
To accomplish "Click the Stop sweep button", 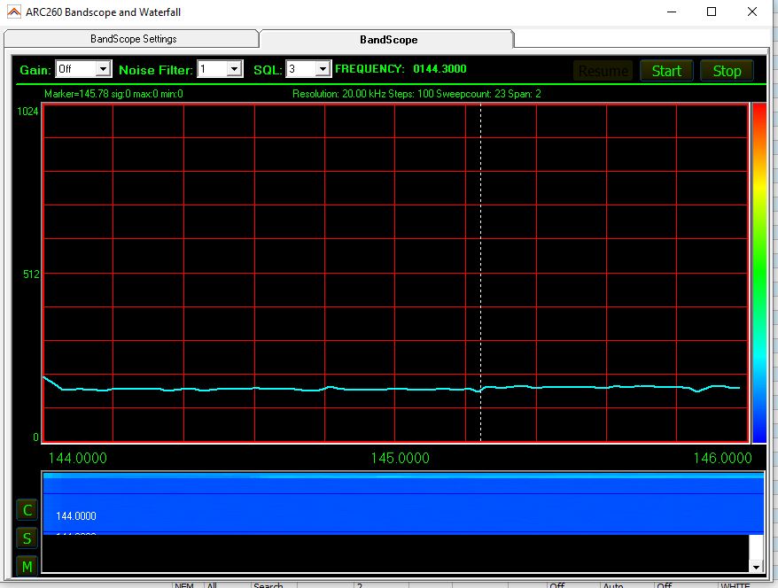I will [727, 71].
